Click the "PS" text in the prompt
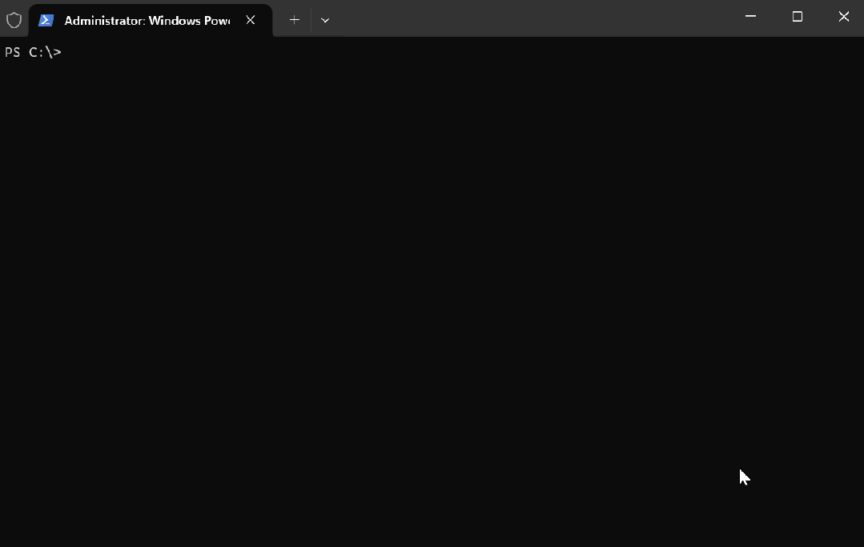The width and height of the screenshot is (864, 547). [x=12, y=53]
